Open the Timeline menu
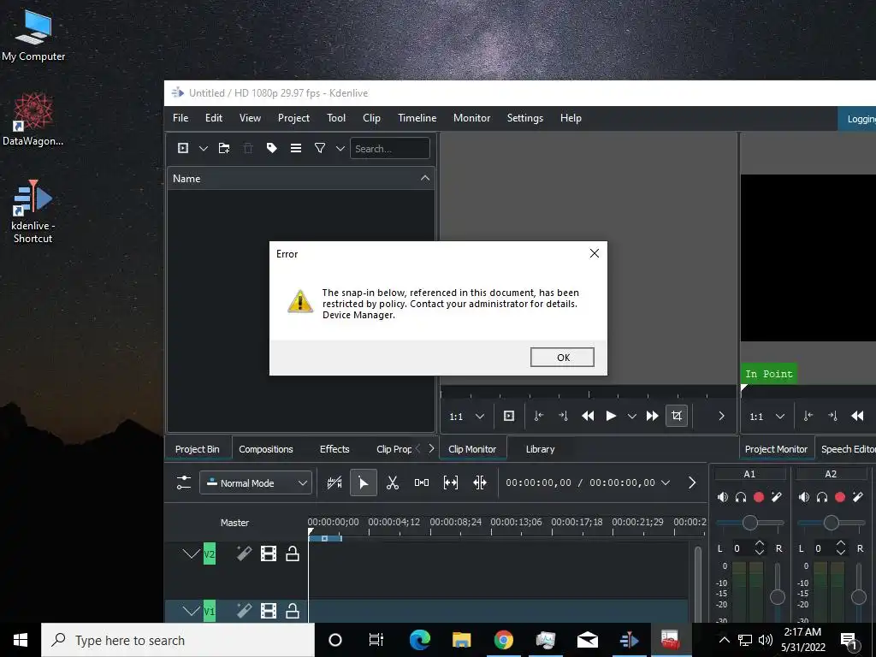The height and width of the screenshot is (657, 876). point(417,118)
